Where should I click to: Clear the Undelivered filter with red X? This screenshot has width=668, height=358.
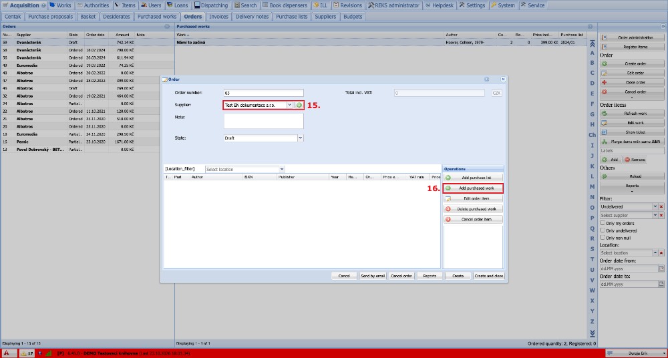661,206
